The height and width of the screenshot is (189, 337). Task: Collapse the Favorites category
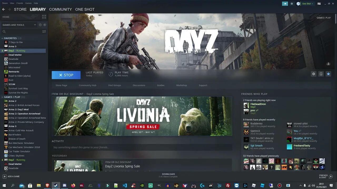pos(2,38)
